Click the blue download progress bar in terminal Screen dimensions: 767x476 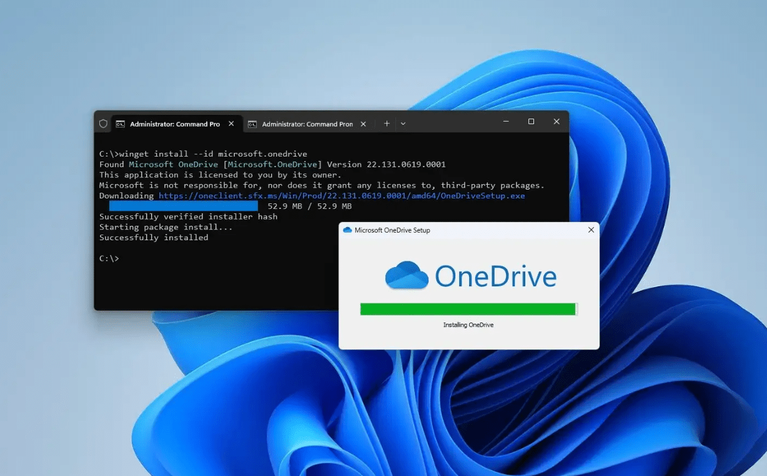184,206
